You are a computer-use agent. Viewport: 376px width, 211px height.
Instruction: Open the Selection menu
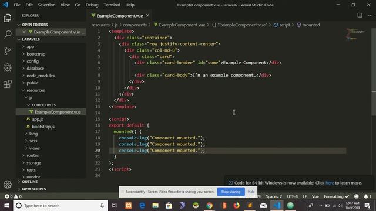coord(46,5)
